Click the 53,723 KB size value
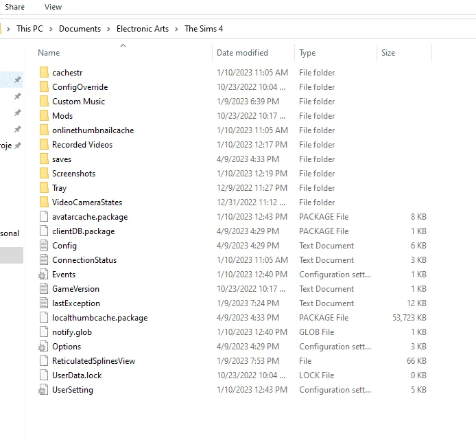 point(409,318)
